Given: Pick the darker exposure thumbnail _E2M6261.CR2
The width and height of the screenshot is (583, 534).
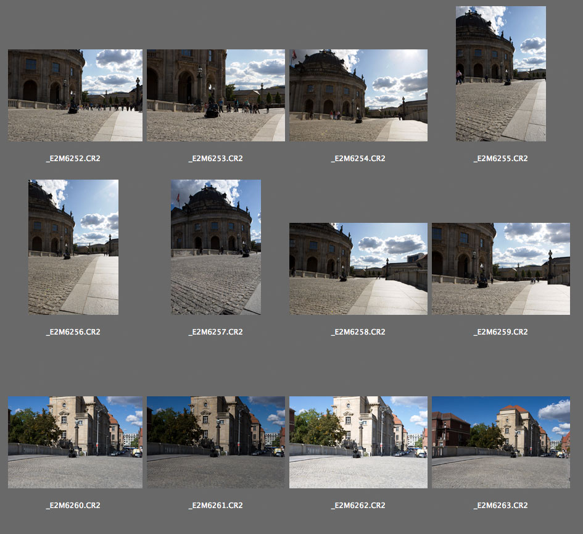Looking at the screenshot, I should (x=216, y=442).
